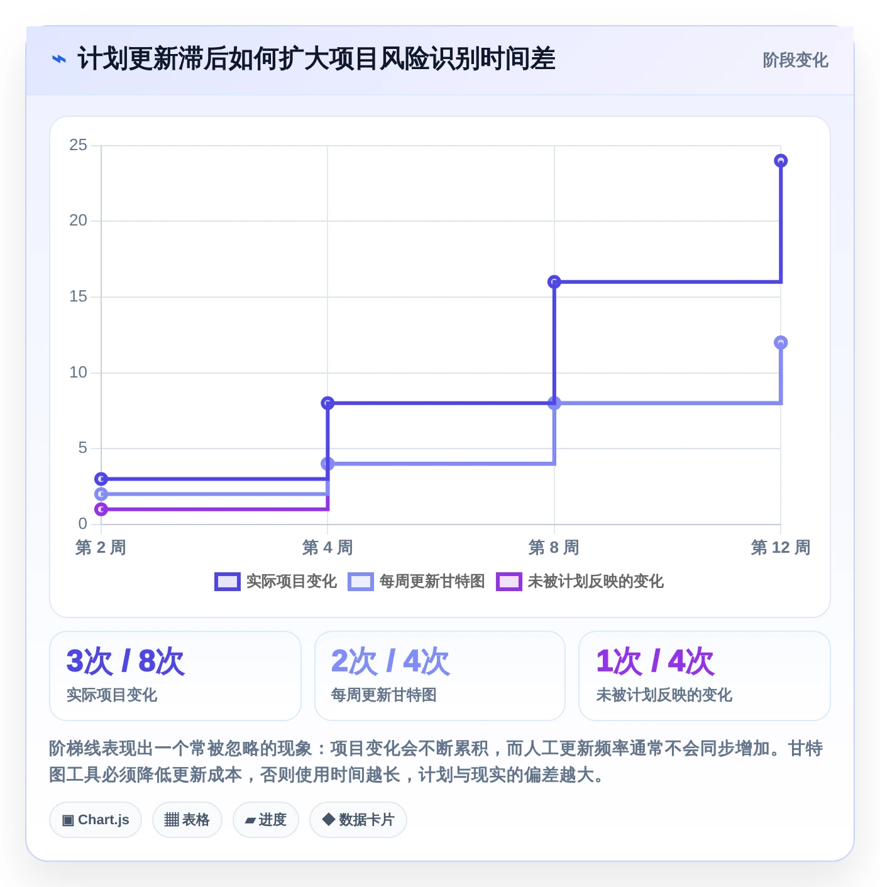880x887 pixels.
Task: Toggle the 未被计划反映的变化 legend swatch
Action: coord(509,582)
